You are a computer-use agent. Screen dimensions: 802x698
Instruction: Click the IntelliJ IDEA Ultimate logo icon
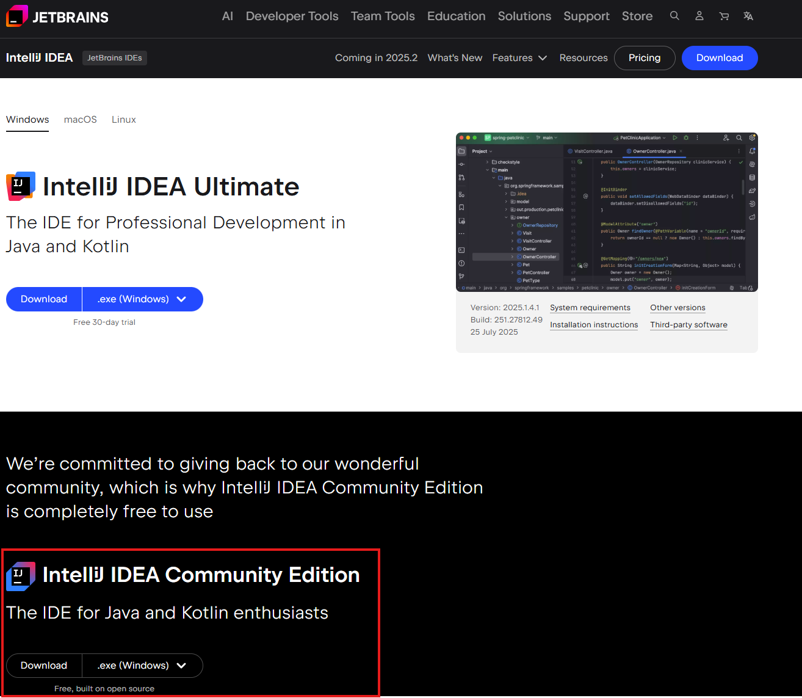coord(21,186)
